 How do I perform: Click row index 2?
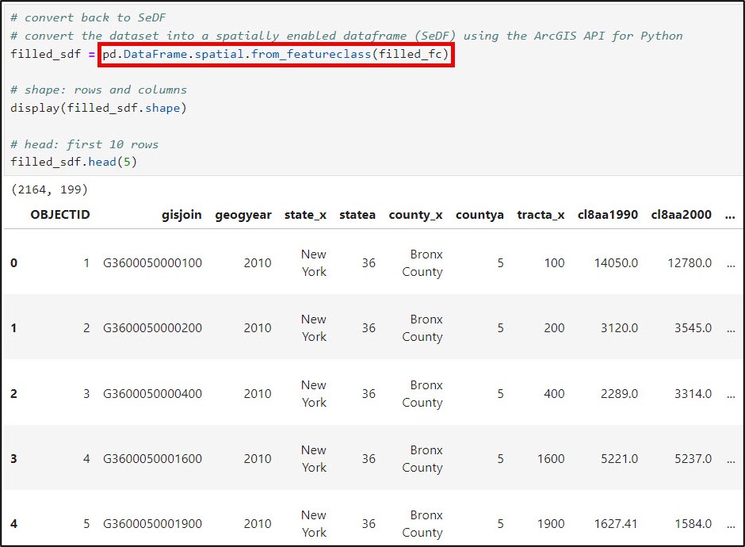coord(13,393)
